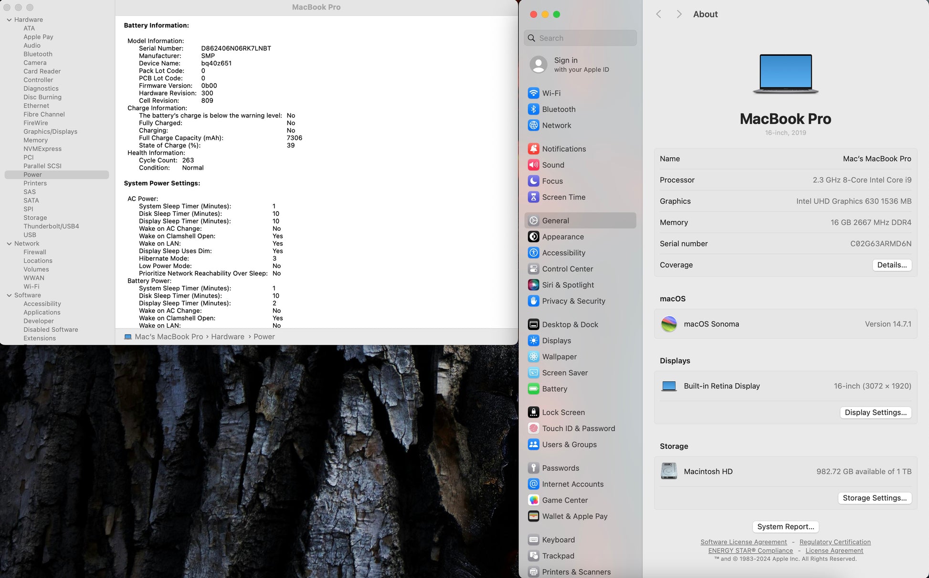
Task: Select the Battery icon in sidebar
Action: click(533, 389)
